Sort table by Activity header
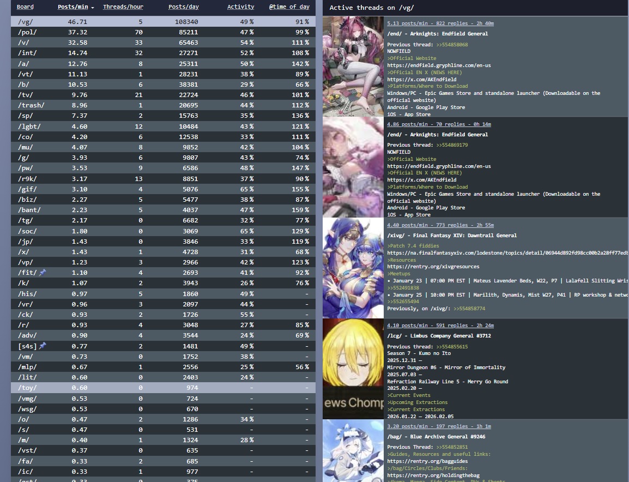Viewport: 629px width, 482px height. coord(241,7)
